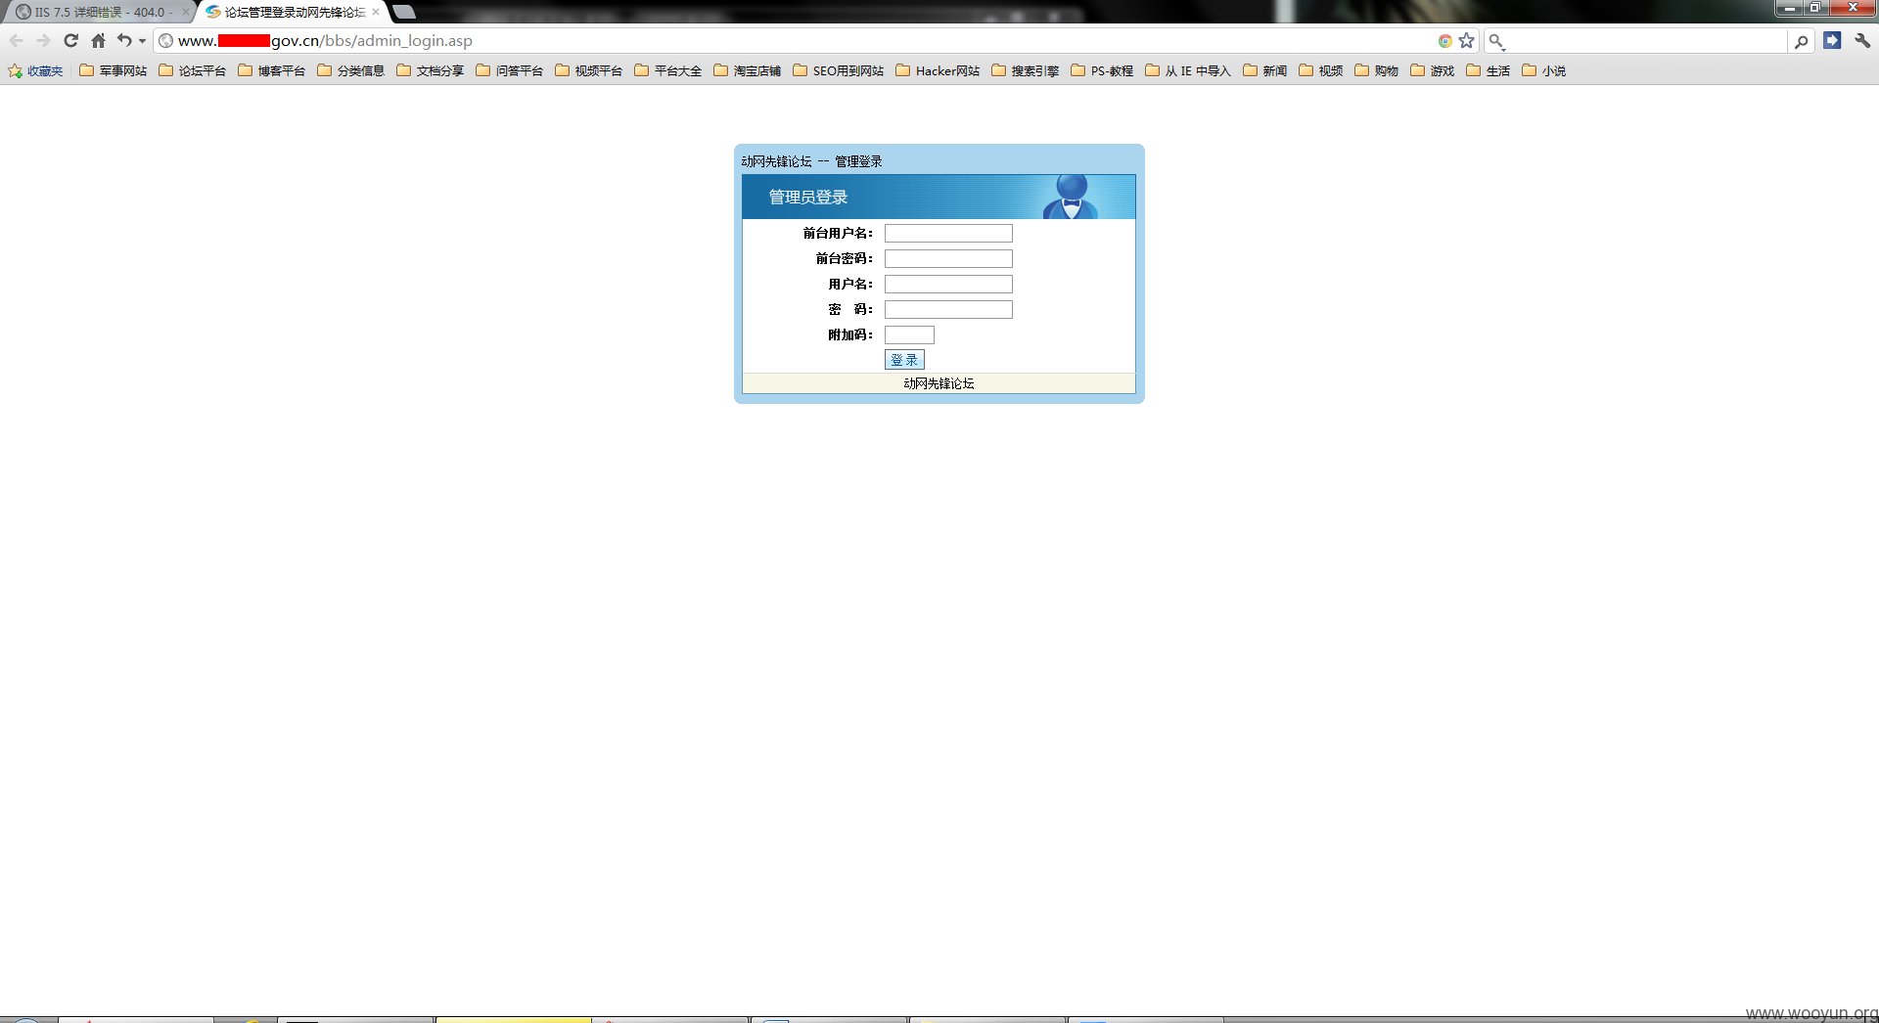The height and width of the screenshot is (1023, 1879).
Task: Click the 密码 input field
Action: click(x=948, y=309)
